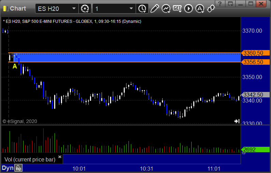Viewport: 271px width, 173px height.
Task: Click the 3350.00 price axis label
Action: (252, 77)
